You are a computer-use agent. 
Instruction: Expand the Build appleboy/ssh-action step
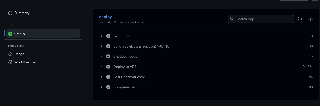click(101, 46)
